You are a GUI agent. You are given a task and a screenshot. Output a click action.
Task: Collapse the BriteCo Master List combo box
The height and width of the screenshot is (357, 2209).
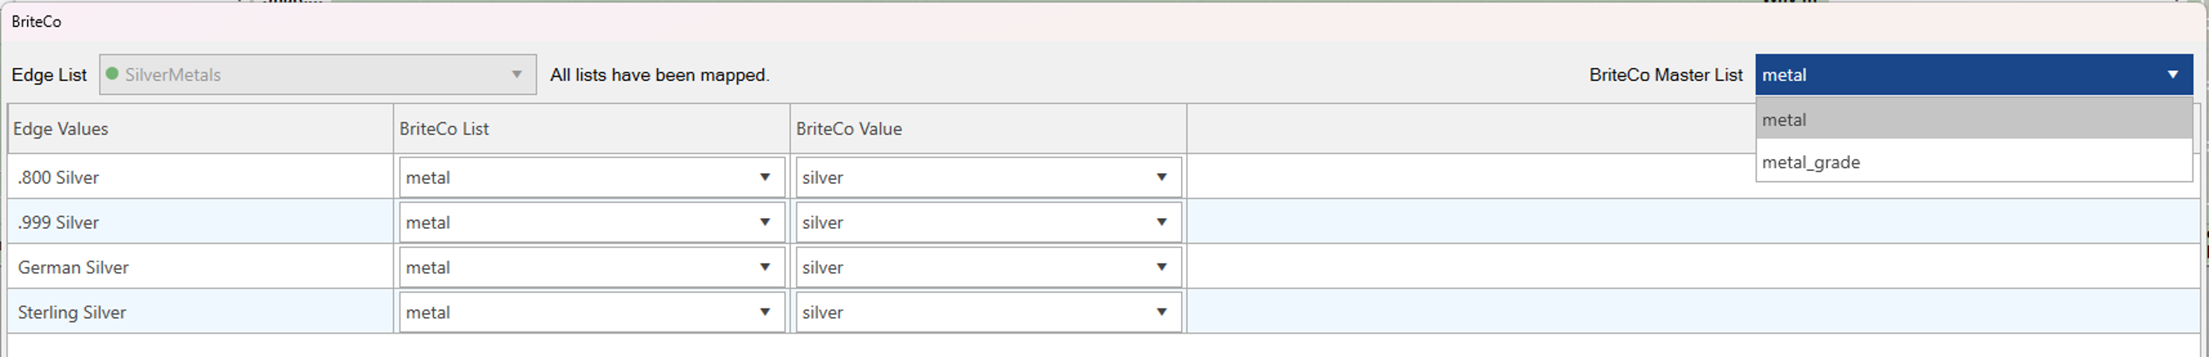2172,75
